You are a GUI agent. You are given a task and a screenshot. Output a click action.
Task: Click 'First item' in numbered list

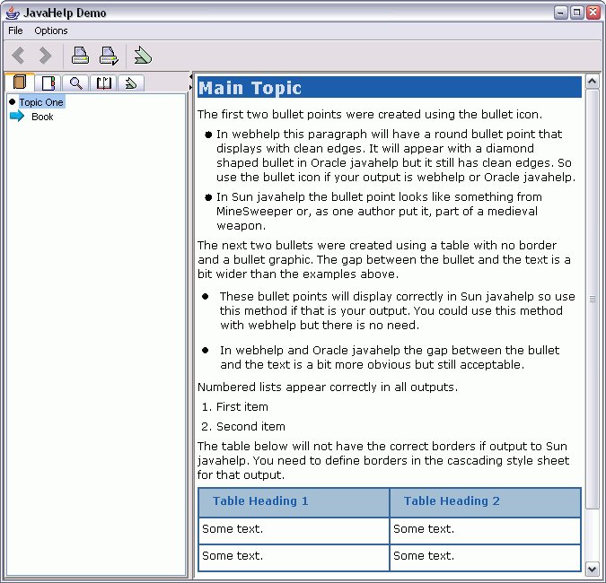(x=242, y=406)
